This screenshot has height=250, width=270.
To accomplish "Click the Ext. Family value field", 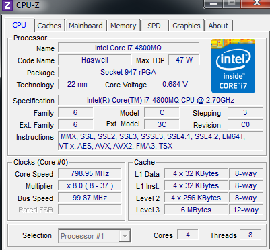I will pyautogui.click(x=75, y=124).
